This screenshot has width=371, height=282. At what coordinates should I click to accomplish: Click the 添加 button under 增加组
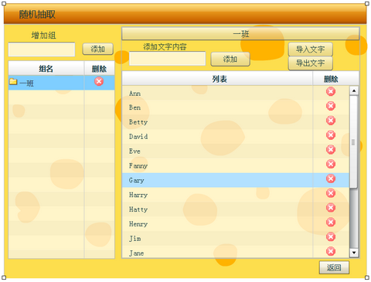click(x=98, y=49)
